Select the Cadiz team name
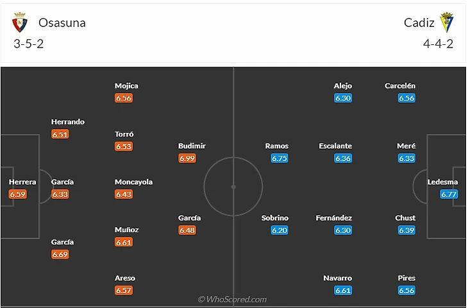Viewport: 468px width, 308px height. pos(419,23)
